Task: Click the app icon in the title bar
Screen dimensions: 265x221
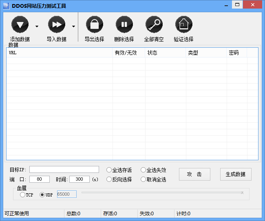Action: [x=6, y=6]
